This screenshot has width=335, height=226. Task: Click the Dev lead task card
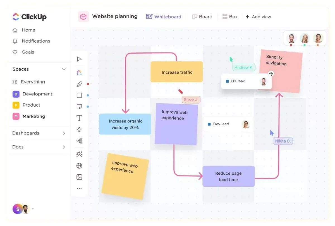pos(228,124)
